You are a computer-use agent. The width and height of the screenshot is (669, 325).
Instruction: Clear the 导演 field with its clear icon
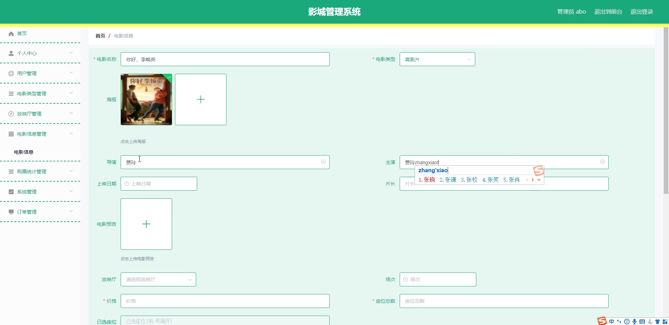tap(323, 162)
